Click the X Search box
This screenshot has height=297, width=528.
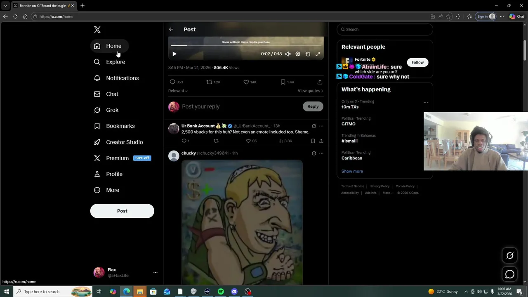pos(385,29)
